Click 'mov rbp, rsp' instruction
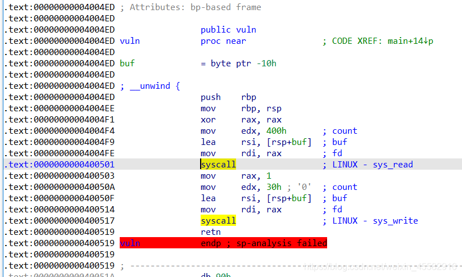The image size is (462, 277). (x=241, y=108)
